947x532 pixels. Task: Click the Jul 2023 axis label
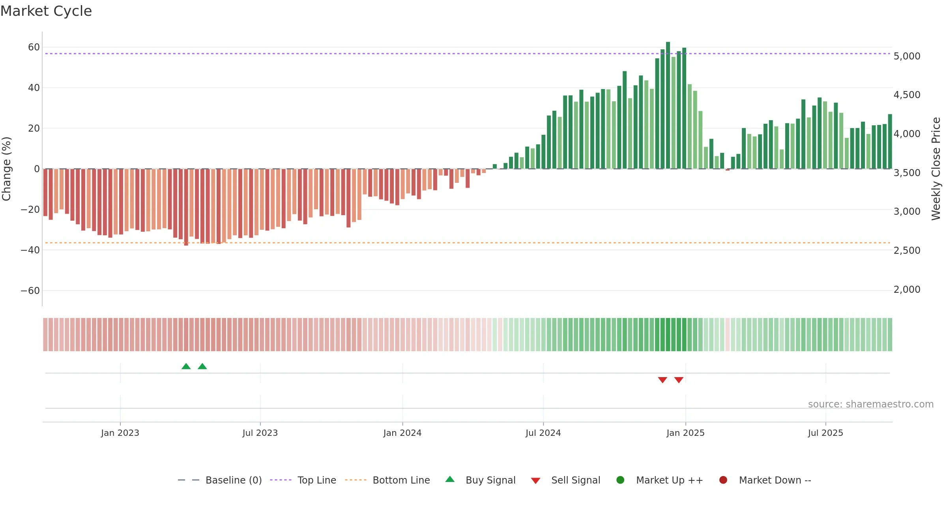tap(260, 433)
